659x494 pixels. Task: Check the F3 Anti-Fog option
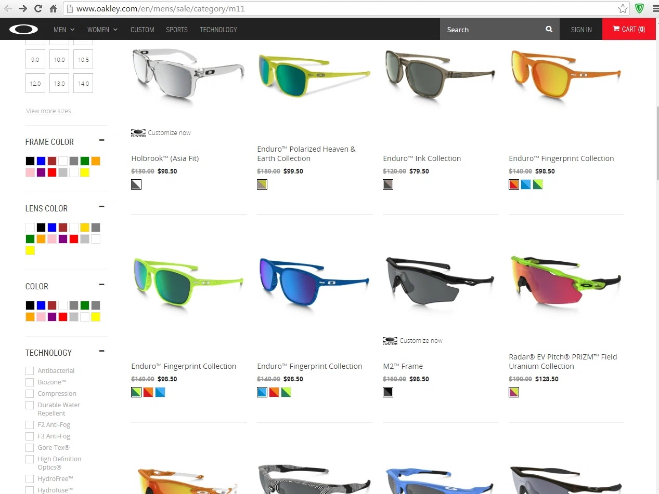pos(30,436)
